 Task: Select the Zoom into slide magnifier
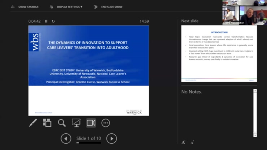62,123
